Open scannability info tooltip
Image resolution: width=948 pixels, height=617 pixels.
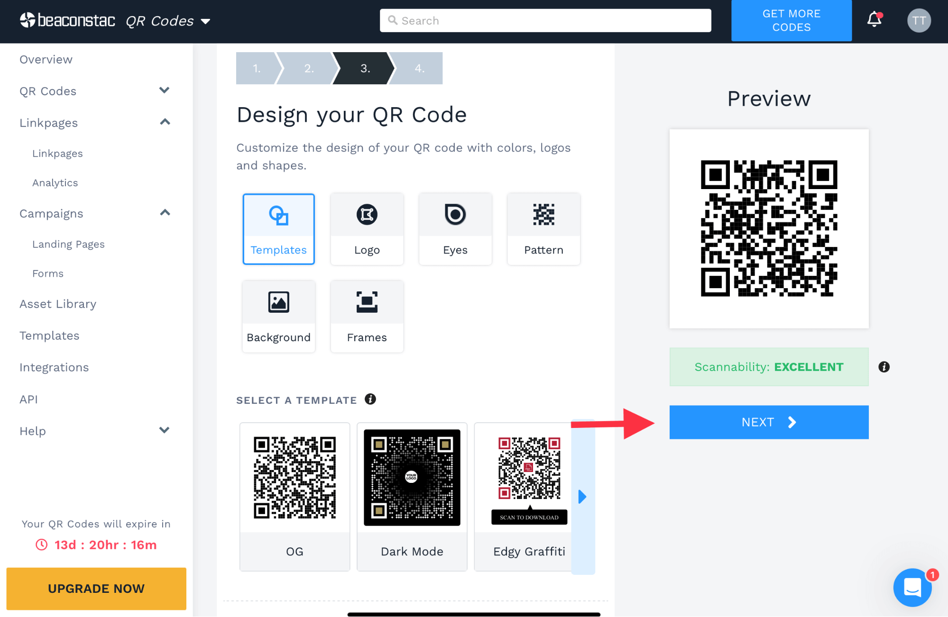tap(884, 367)
